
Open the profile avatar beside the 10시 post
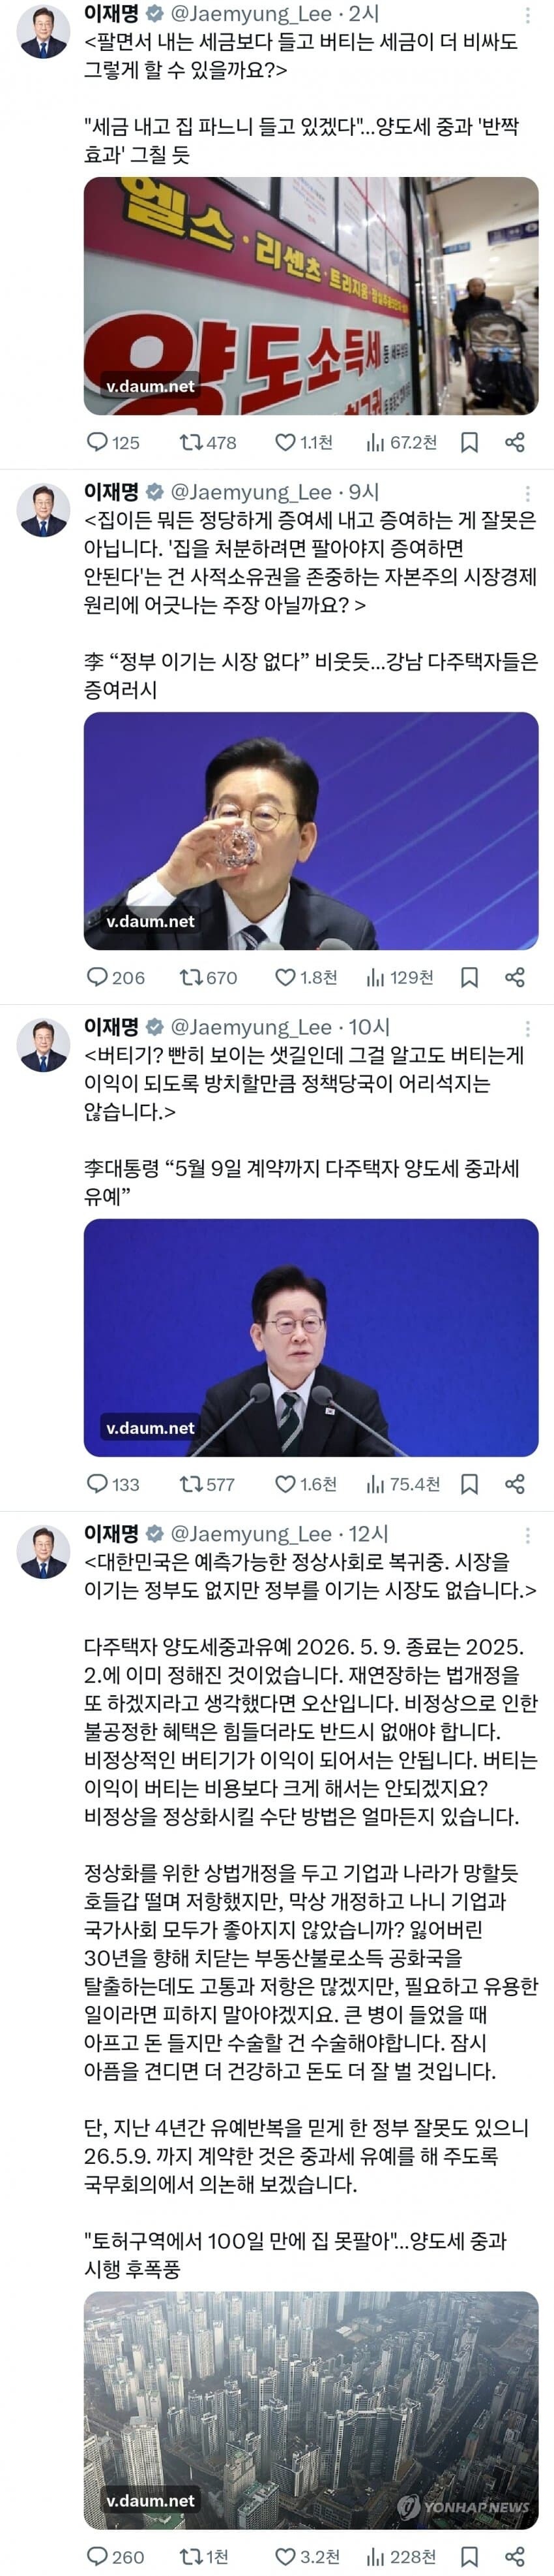pyautogui.click(x=43, y=1045)
